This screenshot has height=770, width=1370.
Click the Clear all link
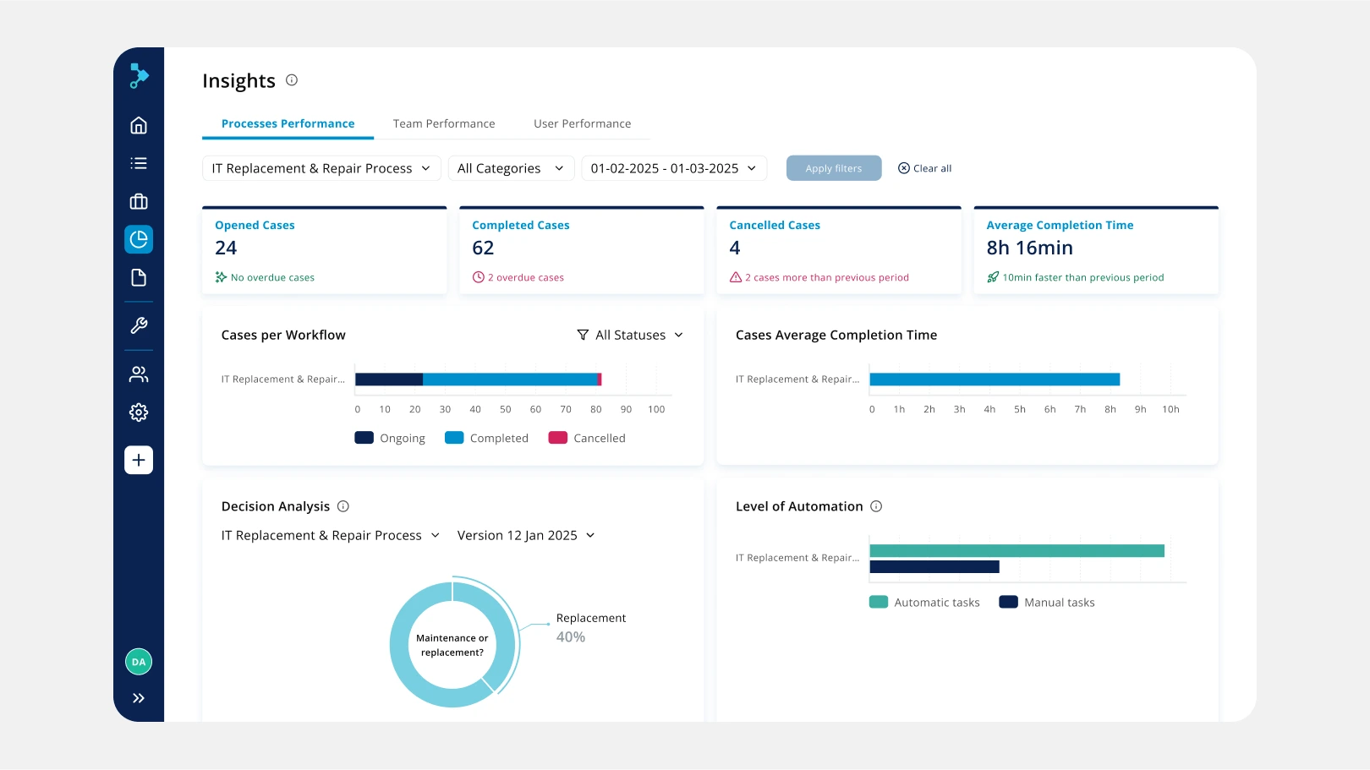[924, 168]
